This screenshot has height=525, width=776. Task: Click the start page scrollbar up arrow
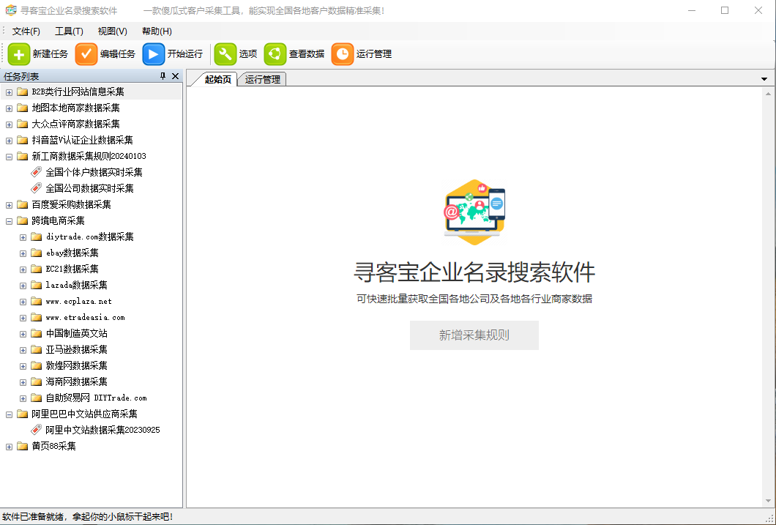pyautogui.click(x=768, y=94)
